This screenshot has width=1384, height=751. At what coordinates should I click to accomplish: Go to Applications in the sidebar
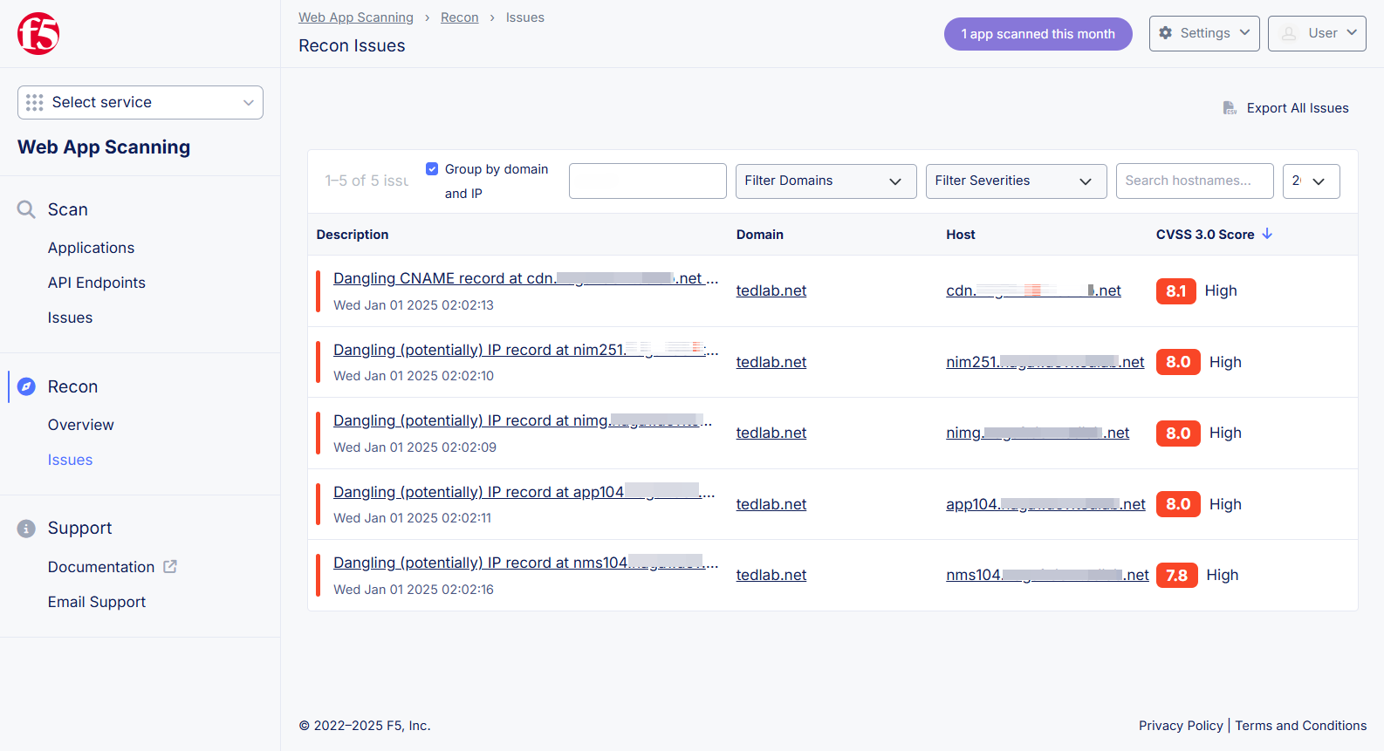coord(91,248)
